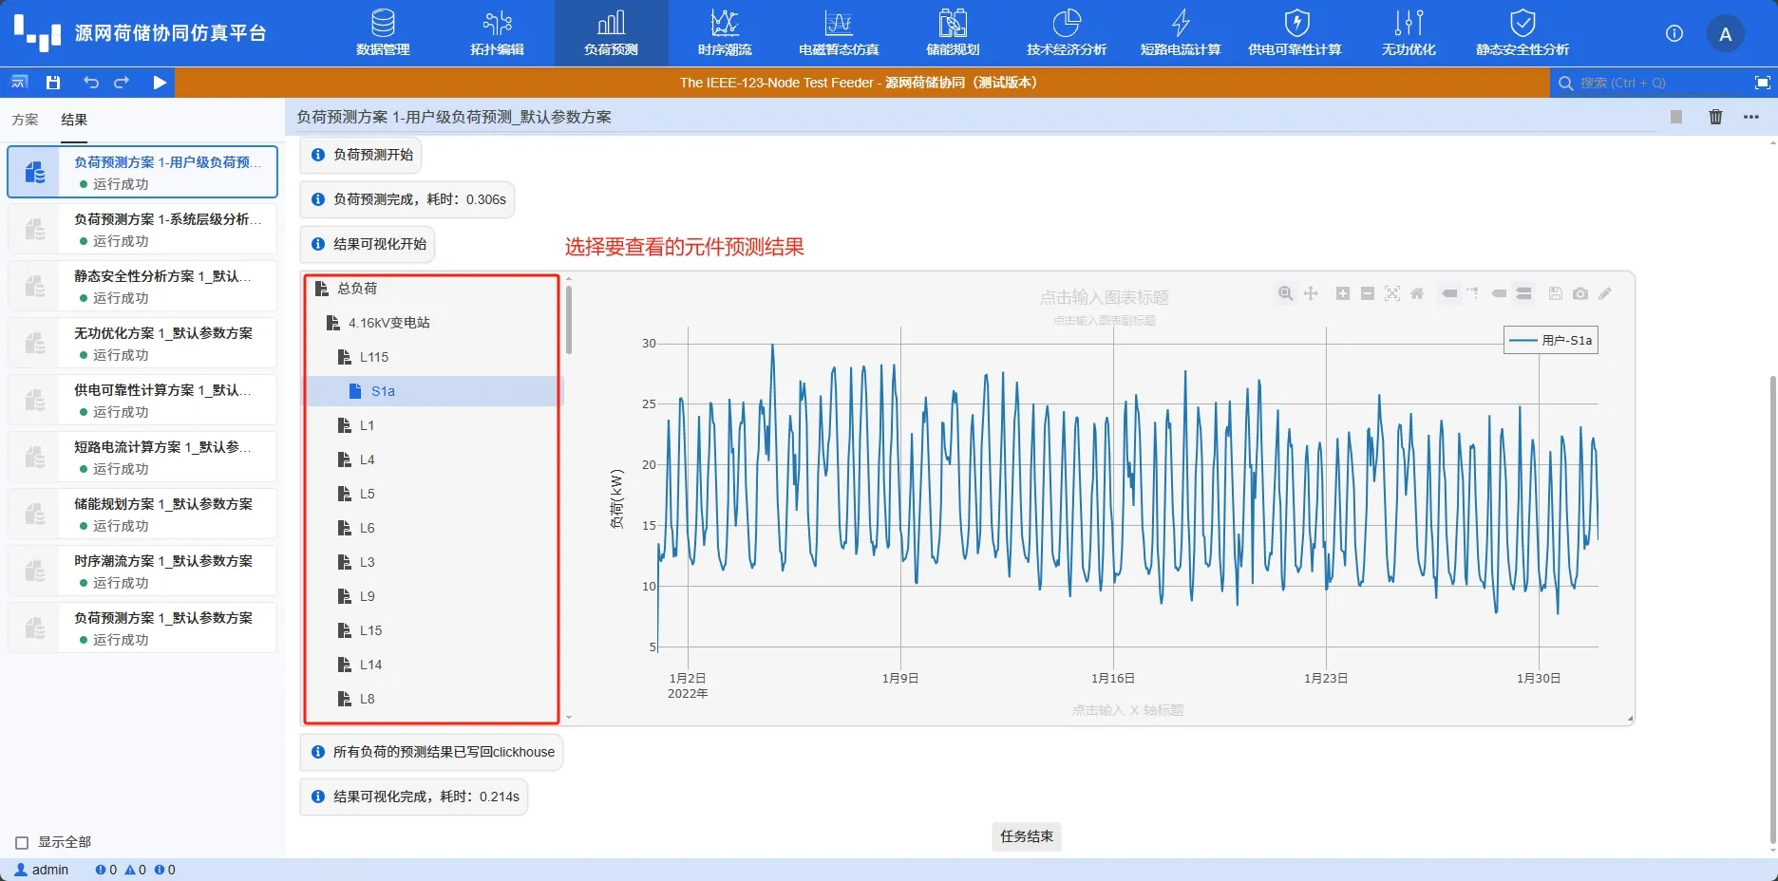The image size is (1778, 881).
Task: Click the chart pencil edit icon
Action: (1605, 293)
